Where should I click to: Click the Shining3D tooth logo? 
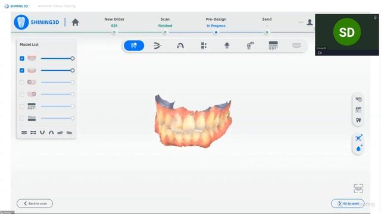coord(21,22)
